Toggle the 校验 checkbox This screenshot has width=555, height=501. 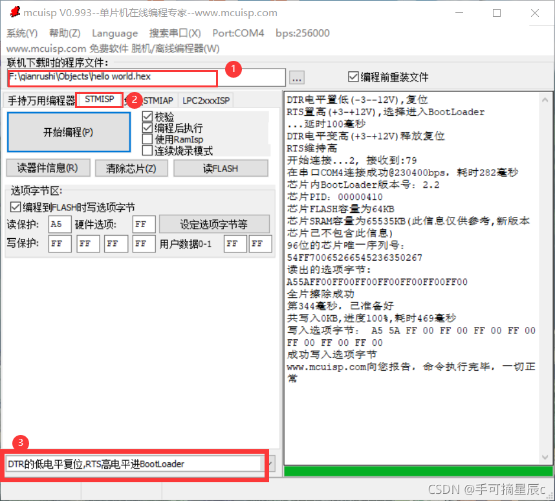click(x=158, y=117)
